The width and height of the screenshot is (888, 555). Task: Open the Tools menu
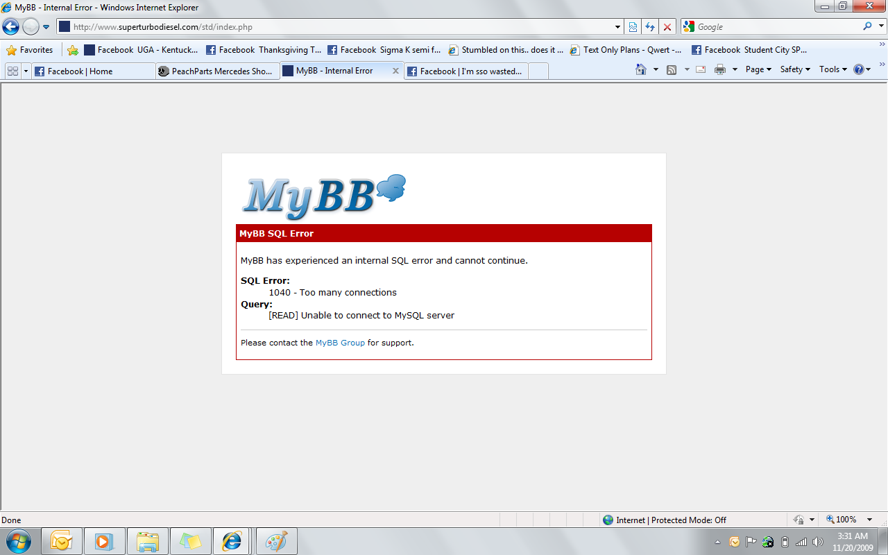pos(833,69)
